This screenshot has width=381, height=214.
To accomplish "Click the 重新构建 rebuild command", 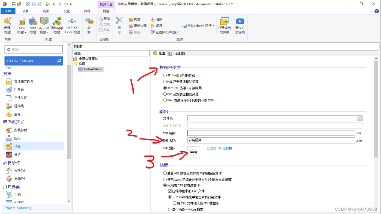I will pyautogui.click(x=138, y=26).
